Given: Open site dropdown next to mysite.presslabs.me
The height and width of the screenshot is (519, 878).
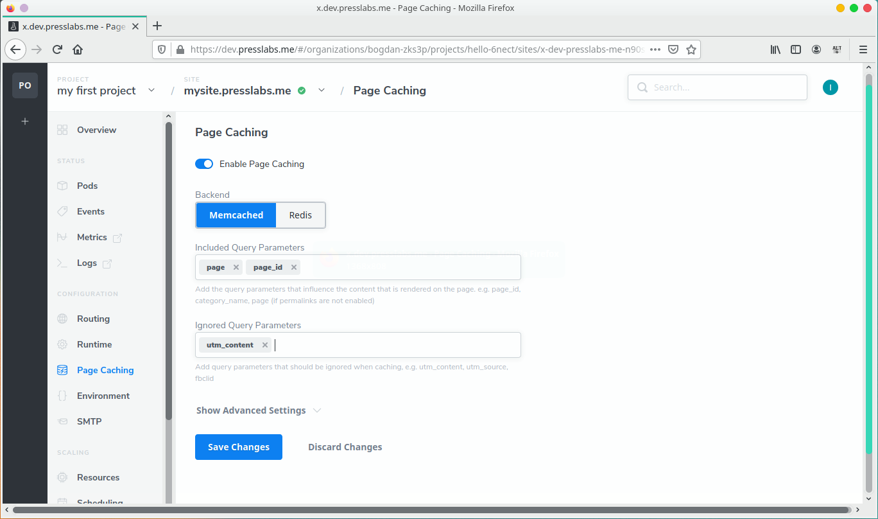Looking at the screenshot, I should click(322, 91).
